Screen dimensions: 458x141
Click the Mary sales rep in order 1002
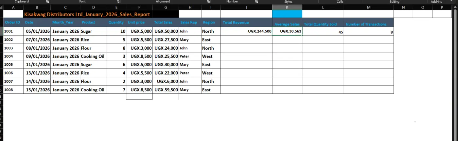190,39
